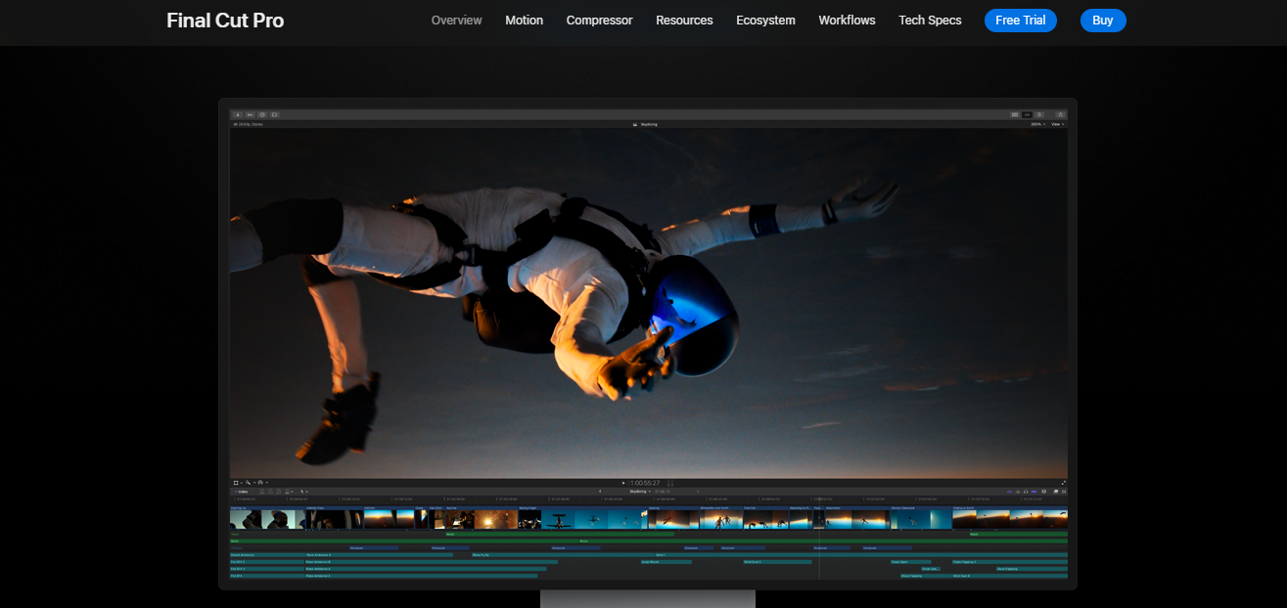Click the Index button in the timeline

[241, 492]
